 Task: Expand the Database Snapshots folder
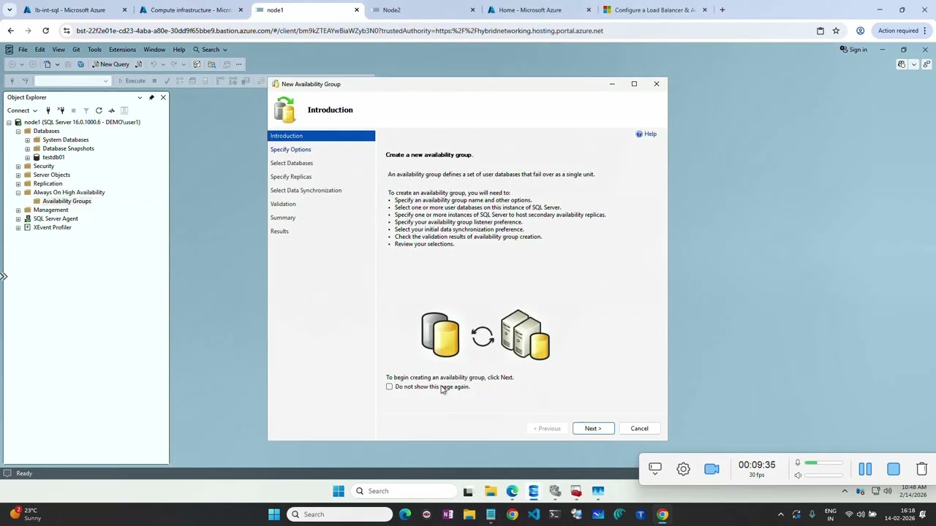pos(28,148)
